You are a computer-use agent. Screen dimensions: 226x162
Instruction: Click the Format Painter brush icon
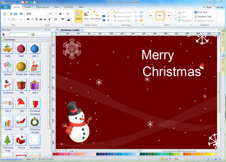tap(21, 19)
